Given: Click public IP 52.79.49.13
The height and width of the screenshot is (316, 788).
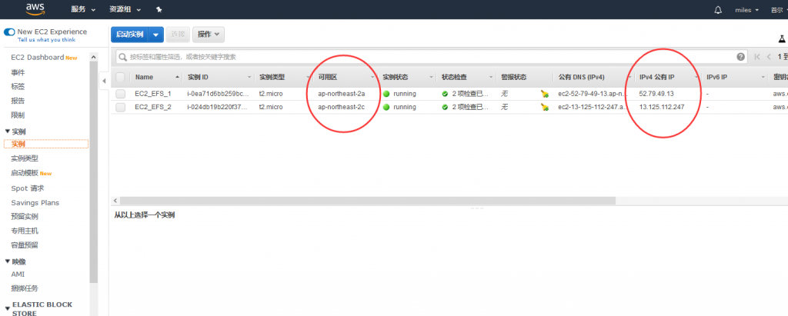Looking at the screenshot, I should pos(656,94).
